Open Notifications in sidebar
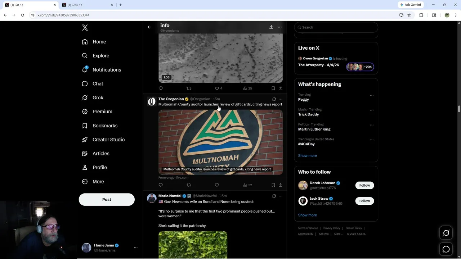 [102, 70]
